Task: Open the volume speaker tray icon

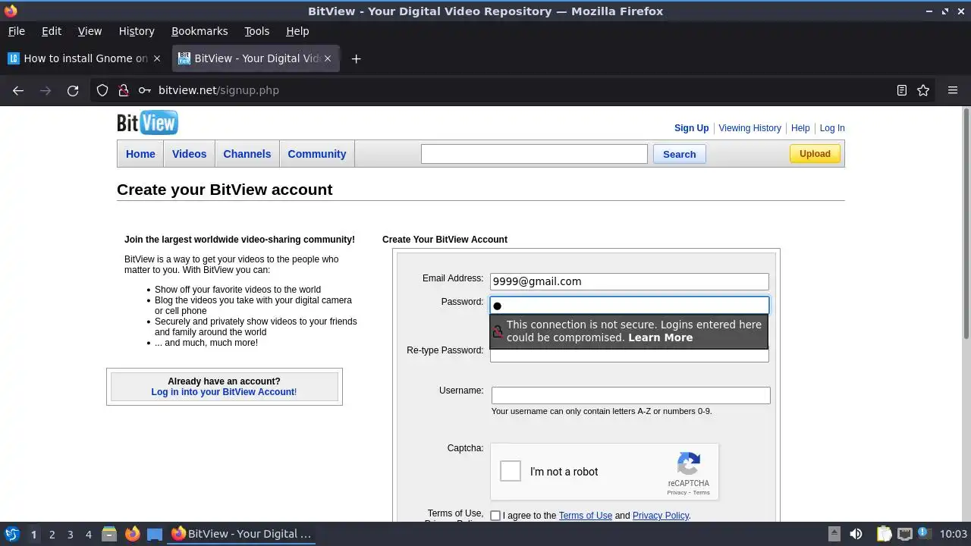Action: click(856, 534)
